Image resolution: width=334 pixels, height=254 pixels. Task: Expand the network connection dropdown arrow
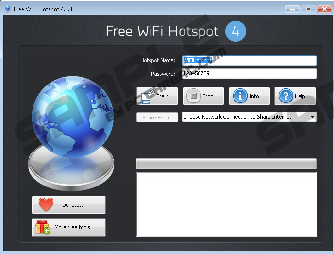tap(312, 117)
